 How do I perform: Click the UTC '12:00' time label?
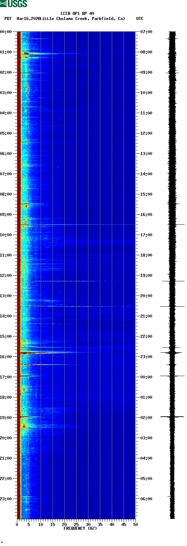pyautogui.click(x=146, y=133)
